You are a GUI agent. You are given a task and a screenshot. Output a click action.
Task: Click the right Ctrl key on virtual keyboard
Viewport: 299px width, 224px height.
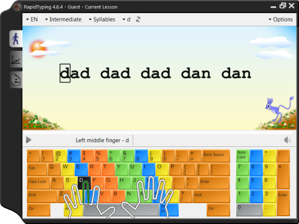tap(218, 210)
